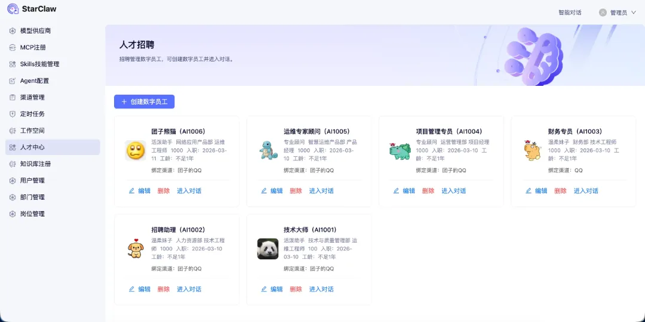
Task: Click the pencil icon on 团子熊猫 card
Action: tap(131, 191)
